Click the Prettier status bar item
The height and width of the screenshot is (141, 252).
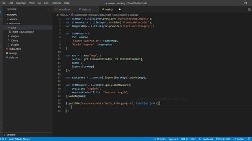[239, 139]
